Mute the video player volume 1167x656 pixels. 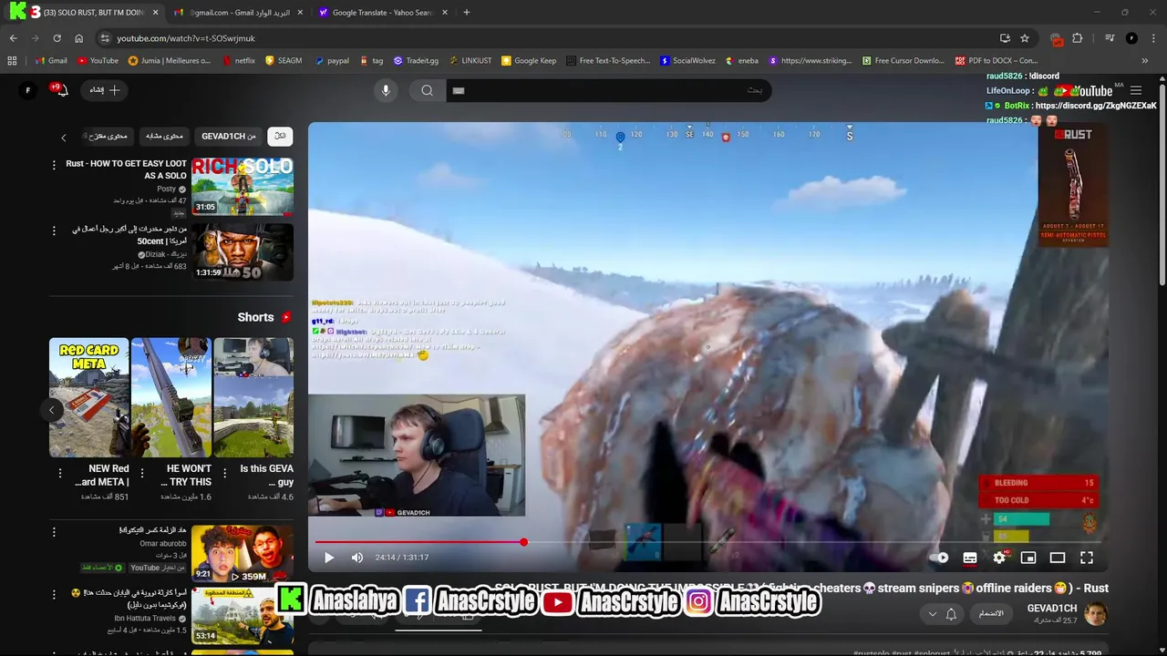[x=357, y=558]
